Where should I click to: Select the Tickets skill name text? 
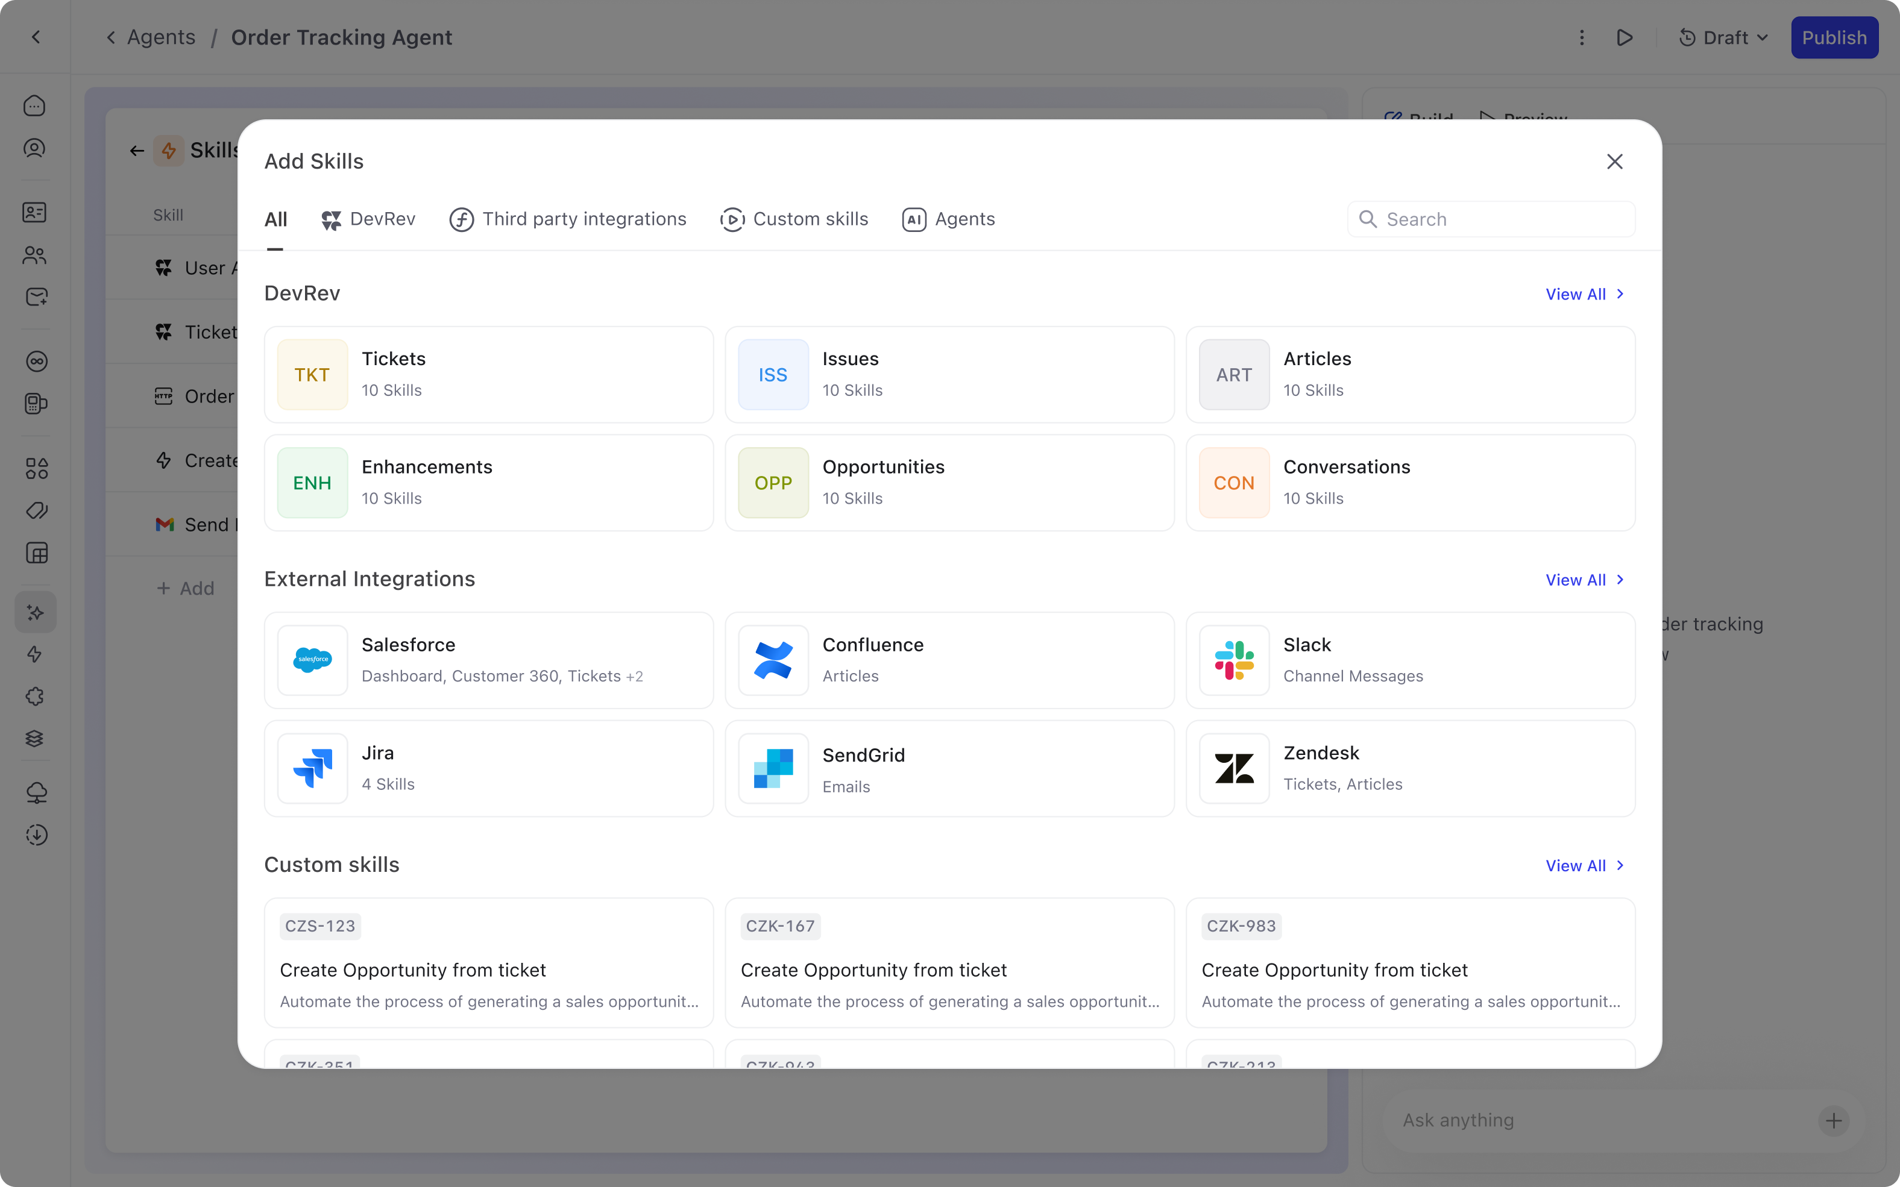click(x=394, y=359)
